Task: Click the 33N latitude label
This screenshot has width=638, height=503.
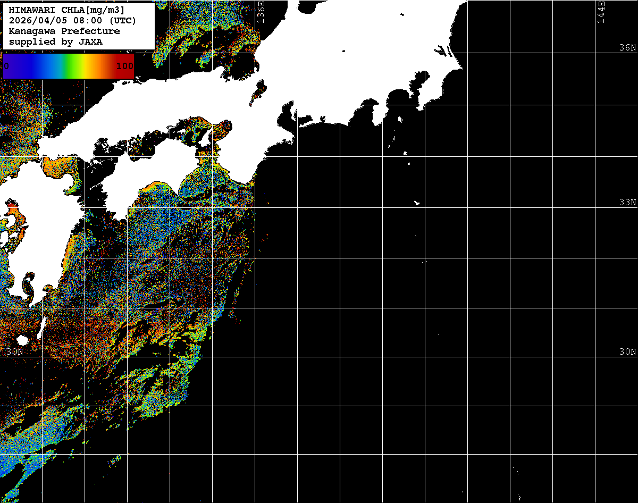Action: pyautogui.click(x=627, y=203)
